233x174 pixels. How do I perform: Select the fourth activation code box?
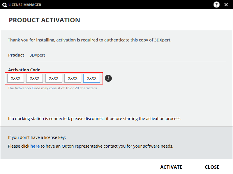click(73, 78)
